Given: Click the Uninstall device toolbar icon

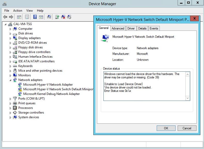Looking at the screenshot, I should click(x=63, y=17).
